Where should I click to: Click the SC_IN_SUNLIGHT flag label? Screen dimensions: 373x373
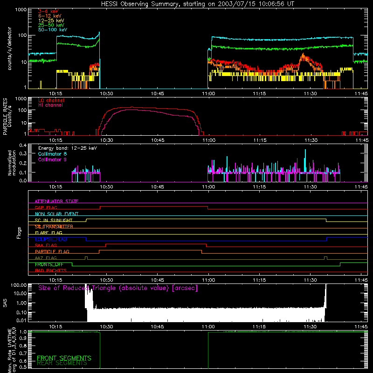coord(54,220)
